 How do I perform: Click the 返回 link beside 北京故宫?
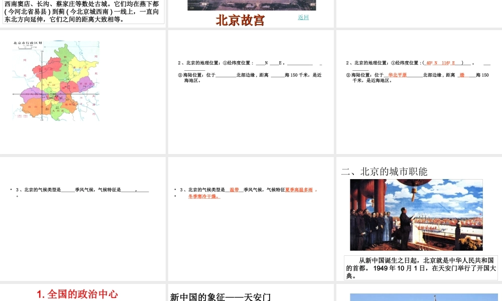303,17
